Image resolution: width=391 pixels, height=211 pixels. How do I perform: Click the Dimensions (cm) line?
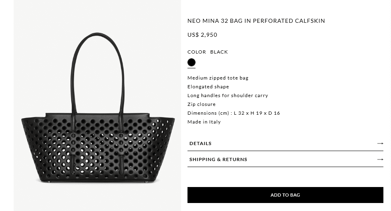(234, 113)
